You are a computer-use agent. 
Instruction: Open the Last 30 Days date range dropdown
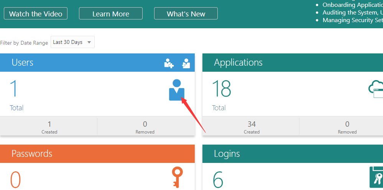(72, 42)
